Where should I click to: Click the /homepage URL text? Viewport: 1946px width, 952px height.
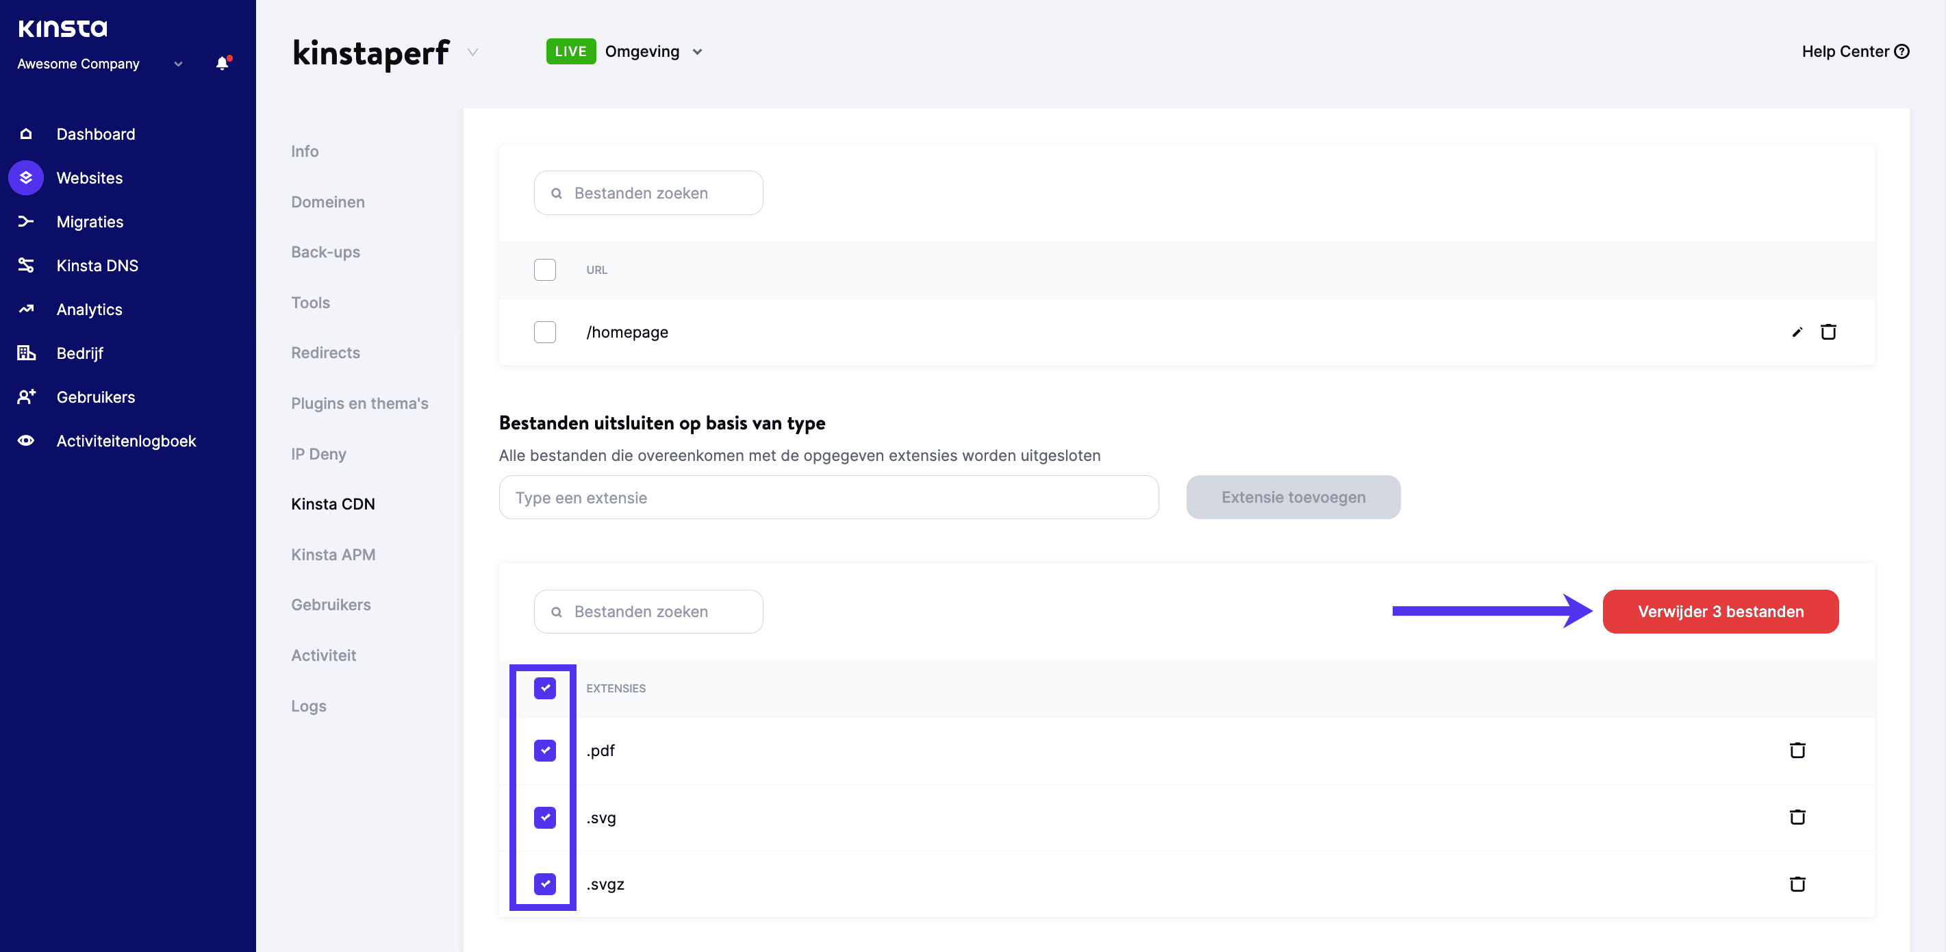[627, 331]
